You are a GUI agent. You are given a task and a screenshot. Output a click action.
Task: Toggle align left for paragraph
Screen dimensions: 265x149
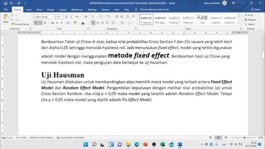tap(93, 23)
